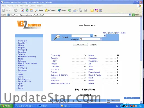This screenshot has width=144, height=108.
Task: Open the Computers category in main table
Action: [93, 58]
